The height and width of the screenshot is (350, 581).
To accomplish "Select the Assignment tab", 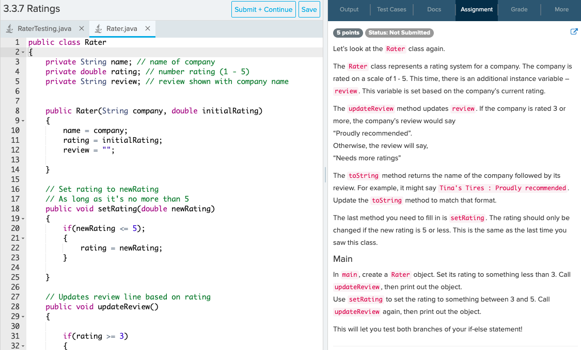I will [477, 9].
